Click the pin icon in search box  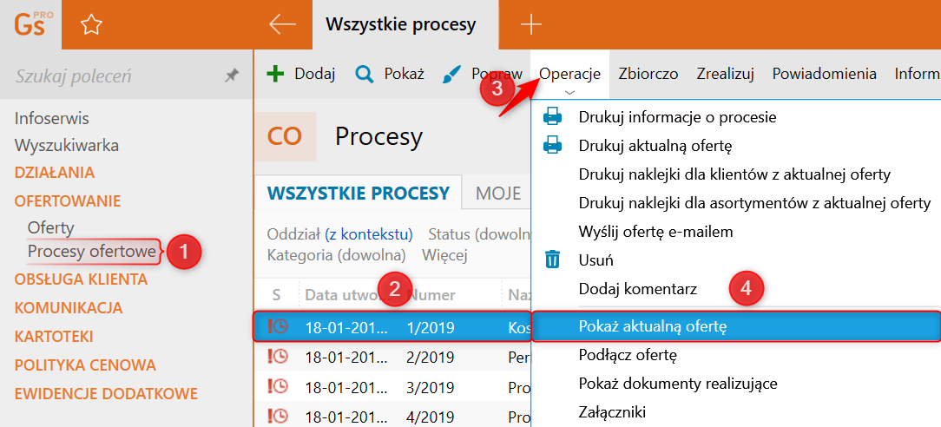pos(231,76)
